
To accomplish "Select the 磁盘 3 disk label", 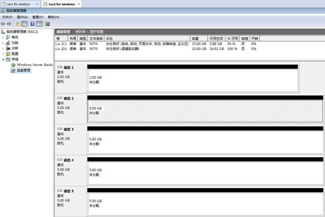I will pyautogui.click(x=68, y=129).
